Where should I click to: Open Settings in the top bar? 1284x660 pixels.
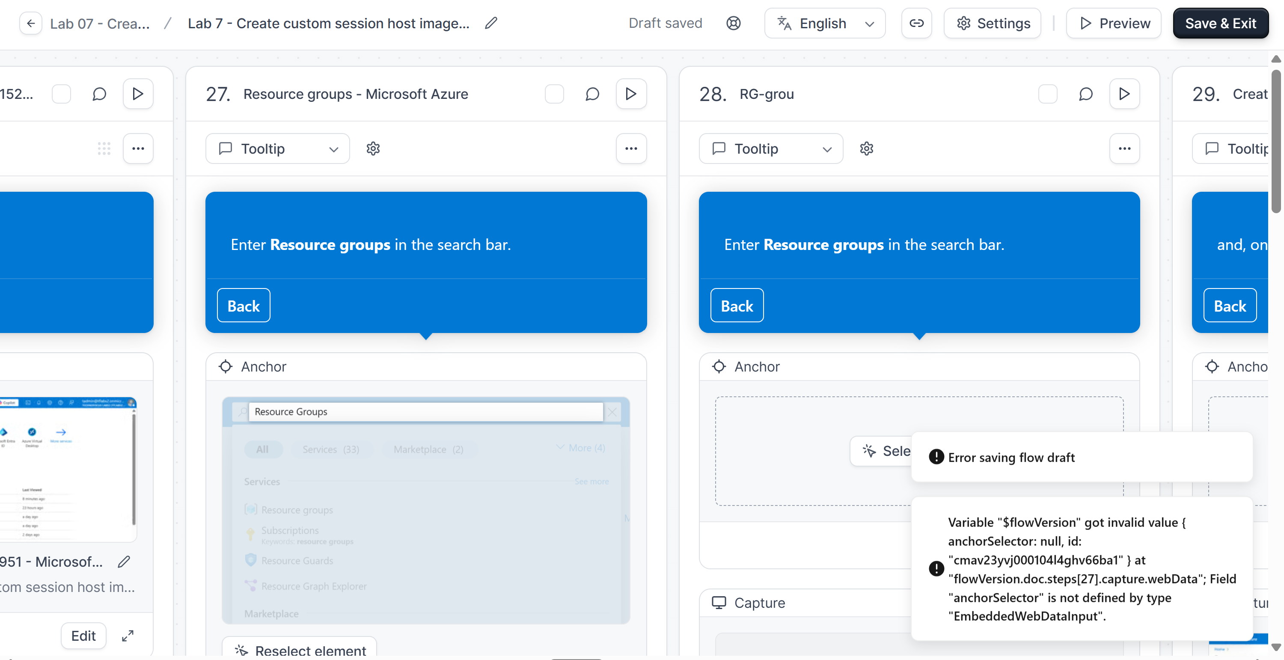993,24
